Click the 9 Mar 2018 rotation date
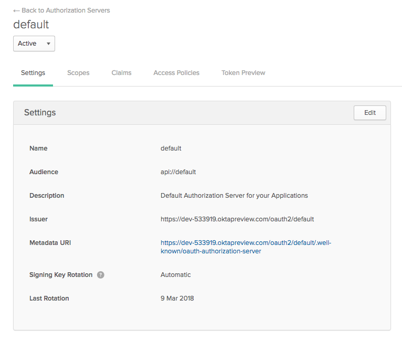Screen dimensions: 402x342 click(x=177, y=298)
